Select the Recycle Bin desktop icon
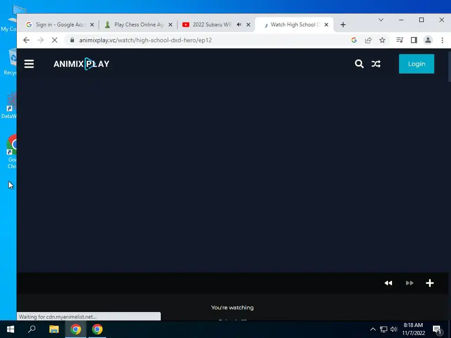This screenshot has width=451, height=338. coord(11,62)
